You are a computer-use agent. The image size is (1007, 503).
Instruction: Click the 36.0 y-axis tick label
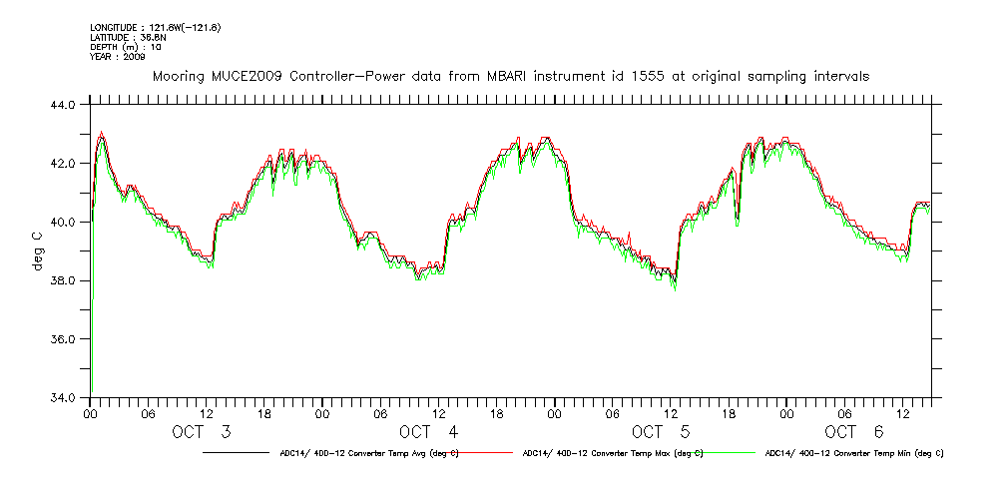pyautogui.click(x=62, y=339)
